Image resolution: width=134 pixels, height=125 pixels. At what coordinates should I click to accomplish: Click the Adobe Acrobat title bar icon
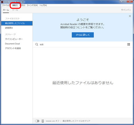click(x=2, y=2)
